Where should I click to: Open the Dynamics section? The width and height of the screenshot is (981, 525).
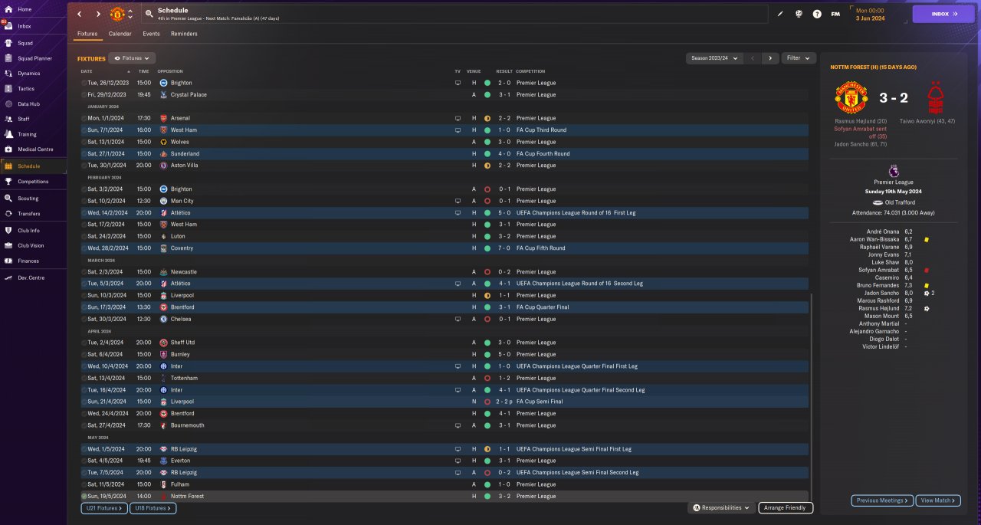[x=33, y=74]
